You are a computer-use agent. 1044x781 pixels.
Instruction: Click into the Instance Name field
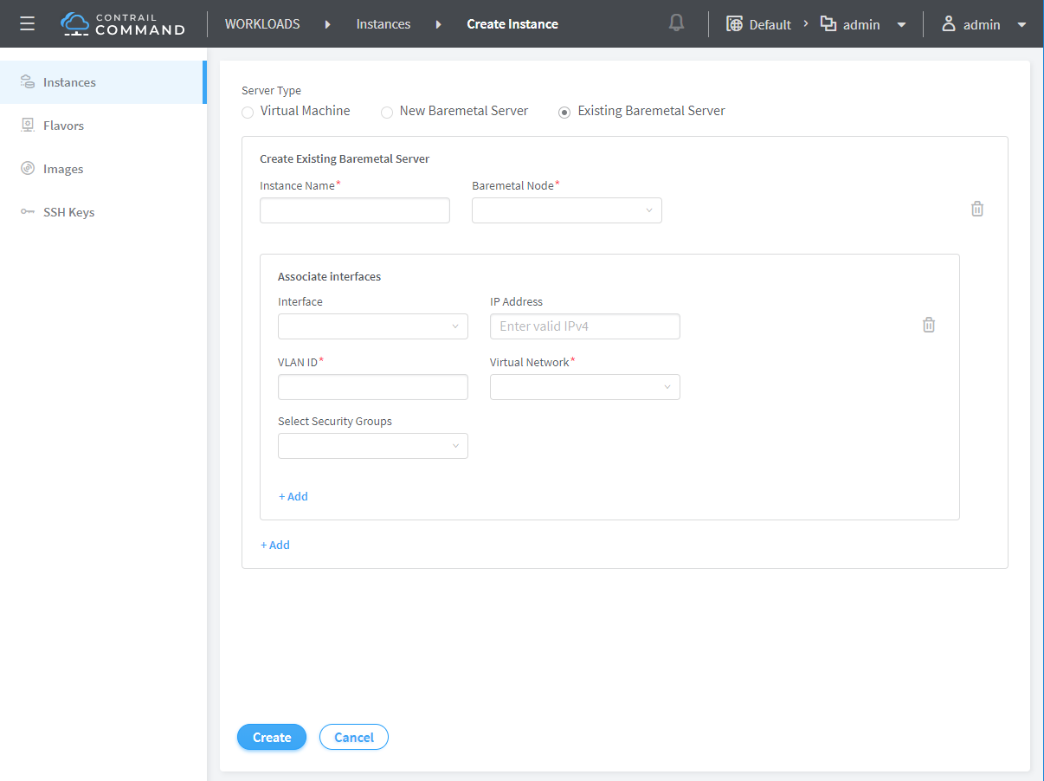point(354,210)
